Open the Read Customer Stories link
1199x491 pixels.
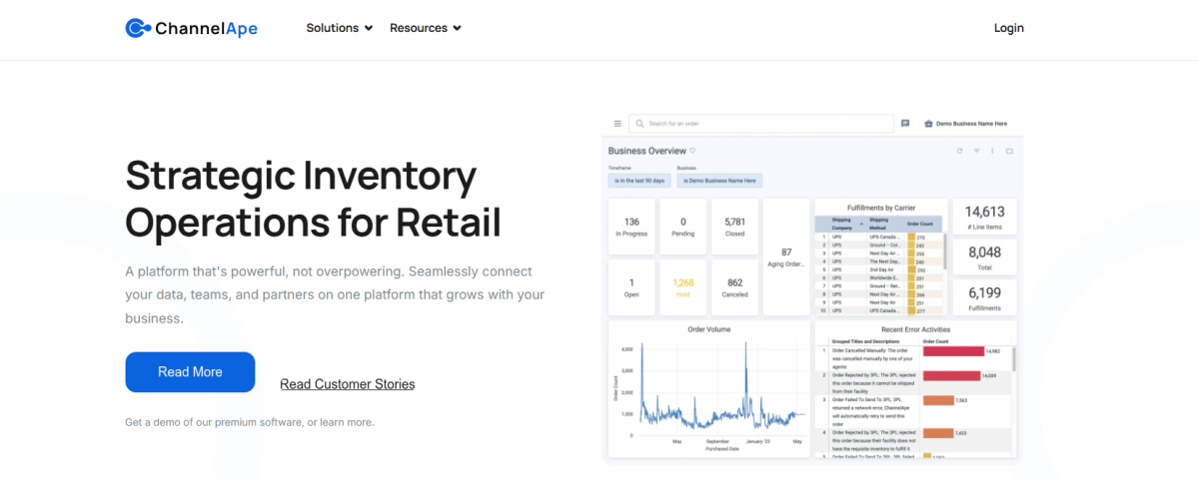coord(347,384)
